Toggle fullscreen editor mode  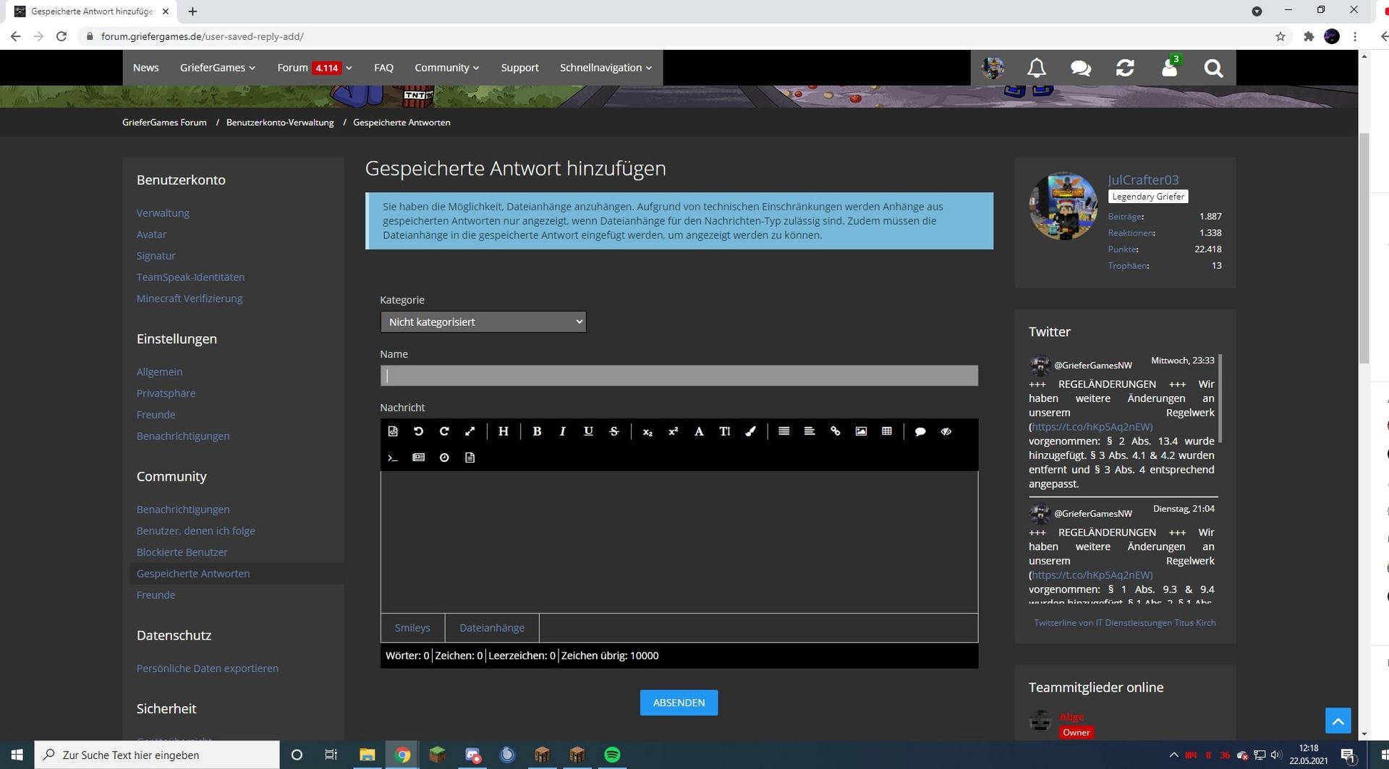click(x=470, y=431)
